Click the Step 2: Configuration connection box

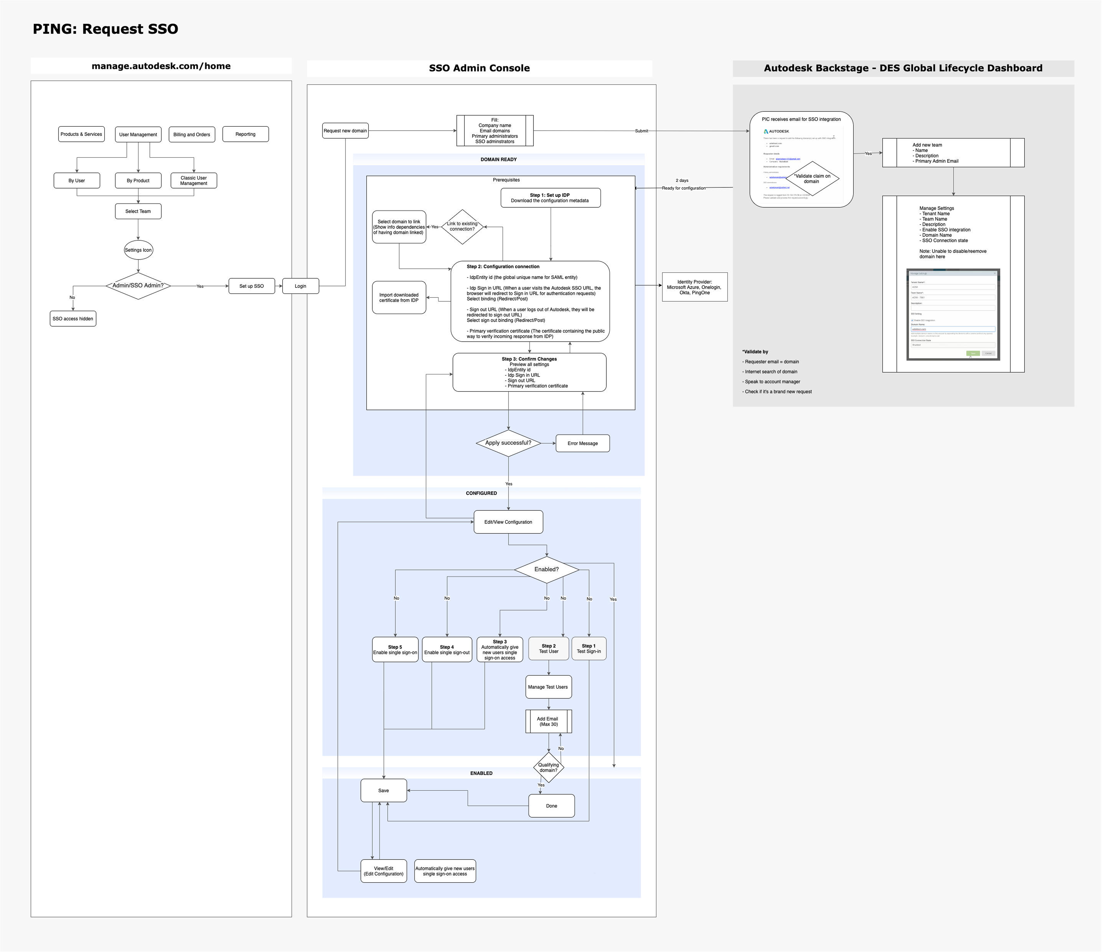pos(530,301)
